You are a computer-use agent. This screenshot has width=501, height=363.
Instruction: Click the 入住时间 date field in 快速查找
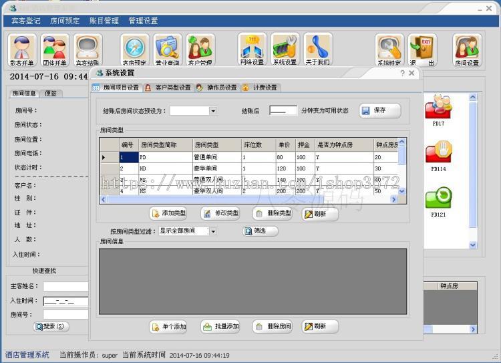pos(65,301)
